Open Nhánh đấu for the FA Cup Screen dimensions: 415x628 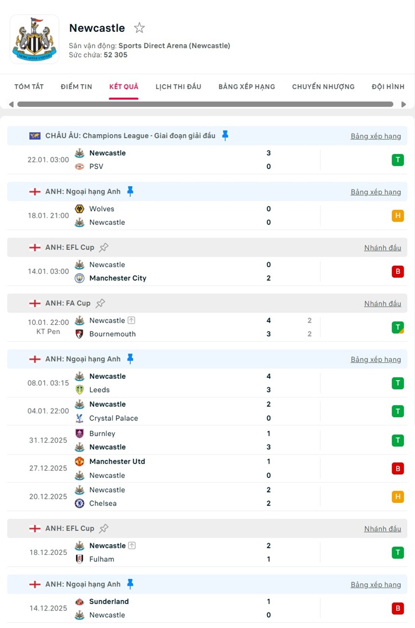pyautogui.click(x=383, y=303)
